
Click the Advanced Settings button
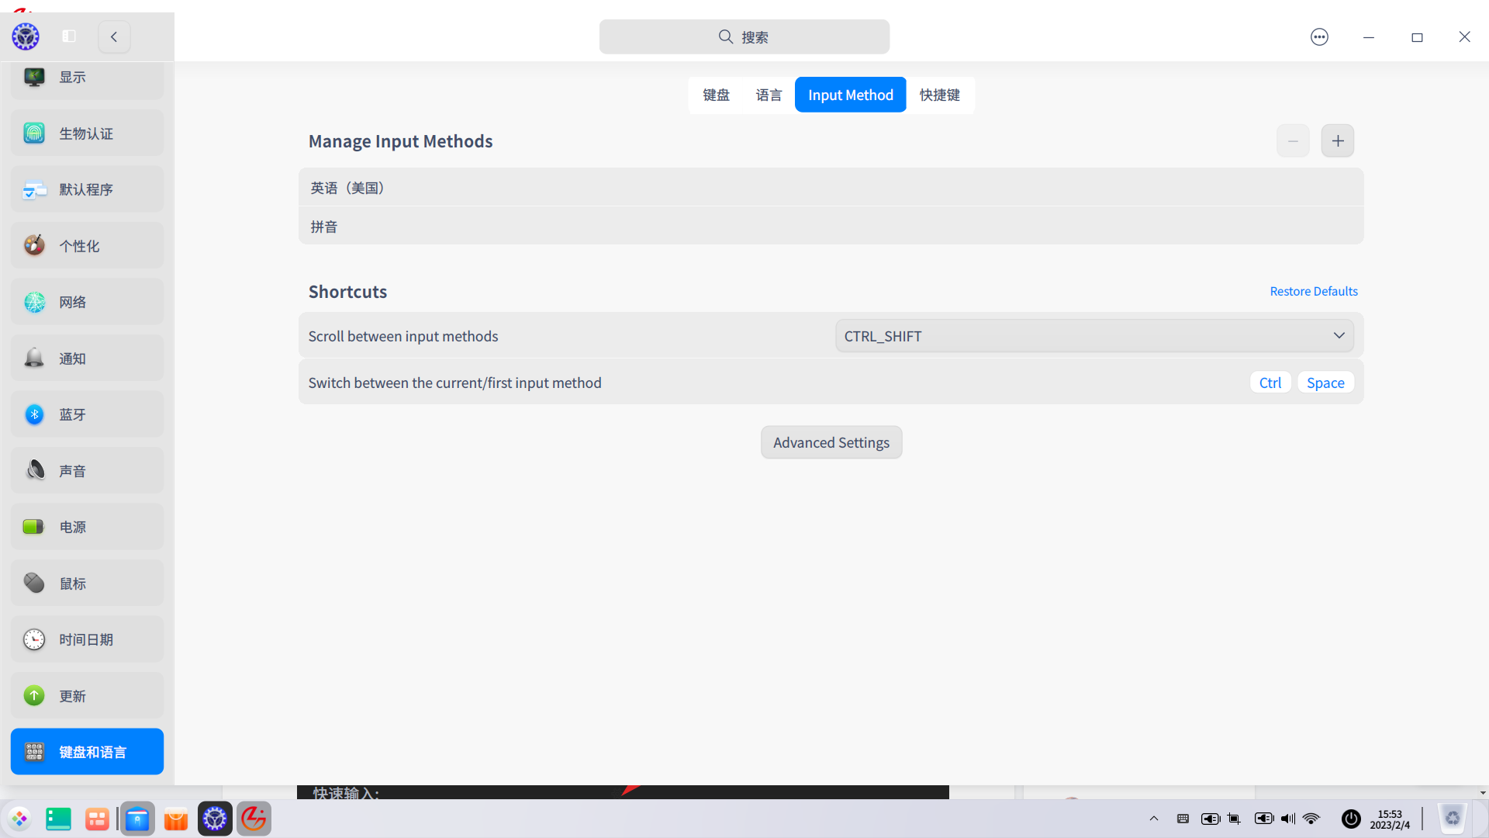coord(831,442)
